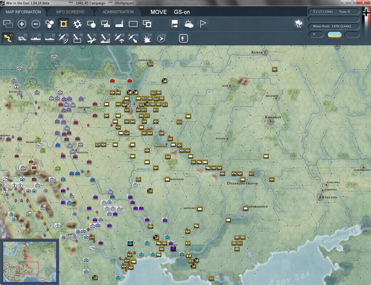Zoom out of the map
The image size is (371, 285).
(36, 24)
